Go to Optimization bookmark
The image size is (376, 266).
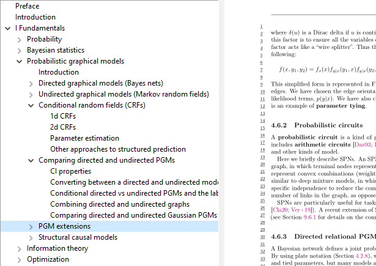[x=48, y=259]
